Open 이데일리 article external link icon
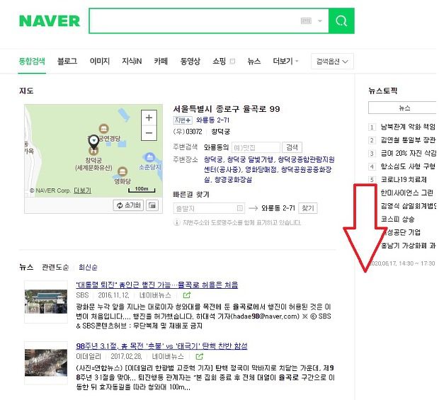 click(x=200, y=356)
